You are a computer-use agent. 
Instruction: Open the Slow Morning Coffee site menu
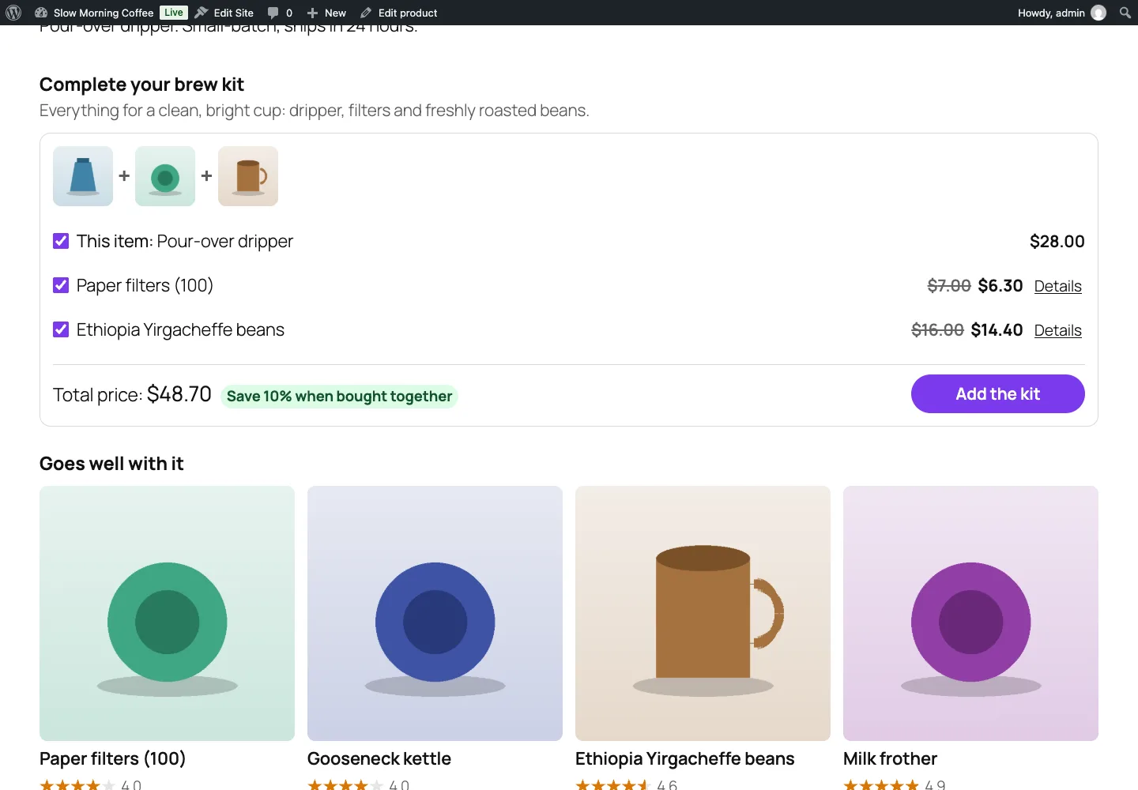[x=104, y=13]
